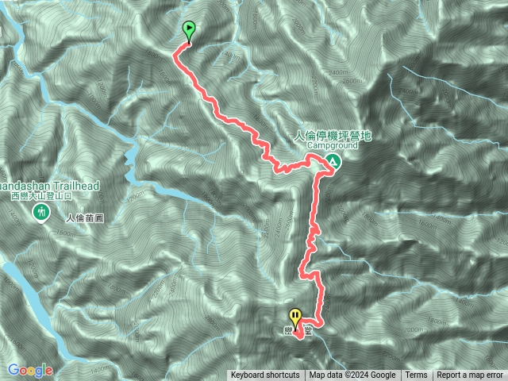This screenshot has width=508, height=381.
Task: Open the Google logo link
Action: tap(30, 371)
